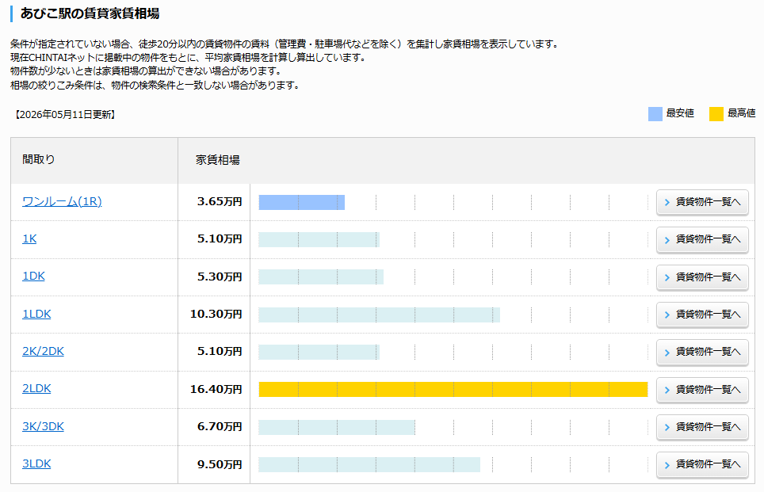Viewport: 764px width, 492px height.
Task: Open the 1LDK floor plan link
Action: click(x=36, y=314)
